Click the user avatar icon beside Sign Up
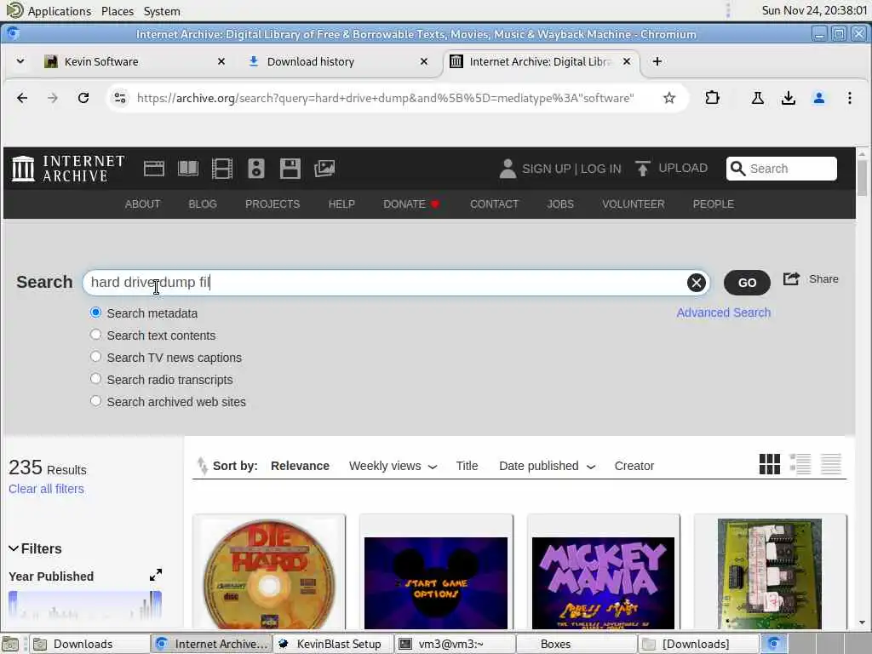The image size is (872, 654). (x=508, y=169)
